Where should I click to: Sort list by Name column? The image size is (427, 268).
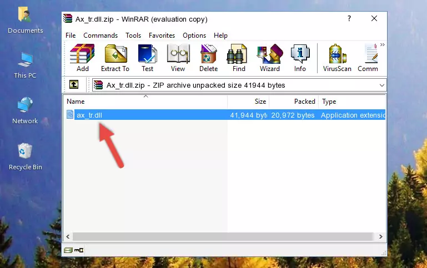[x=145, y=102]
